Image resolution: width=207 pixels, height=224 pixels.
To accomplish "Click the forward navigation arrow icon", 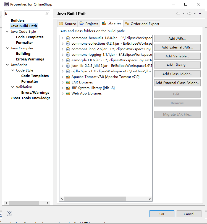I will tap(189, 14).
